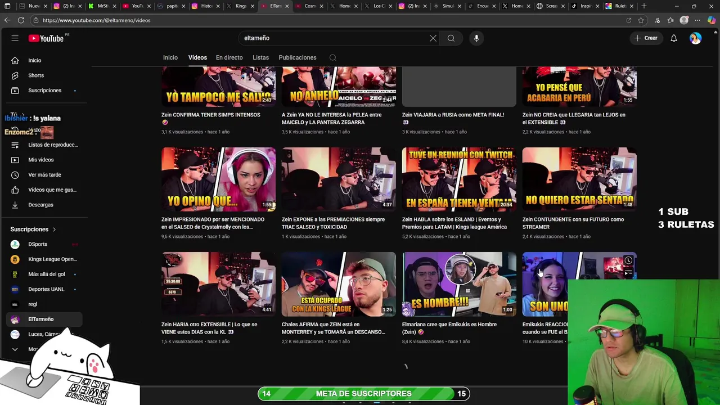This screenshot has width=720, height=405.
Task: Open Suscripciones in the sidebar
Action: tap(44, 91)
